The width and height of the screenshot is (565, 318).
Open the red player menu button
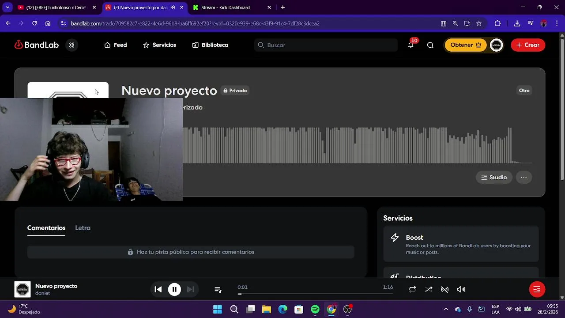[x=537, y=289]
